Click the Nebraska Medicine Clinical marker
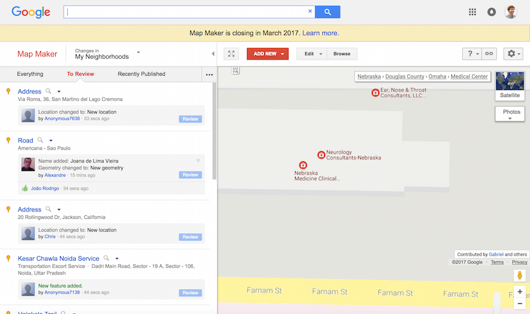Screen dimensions: 530x314 (303, 165)
